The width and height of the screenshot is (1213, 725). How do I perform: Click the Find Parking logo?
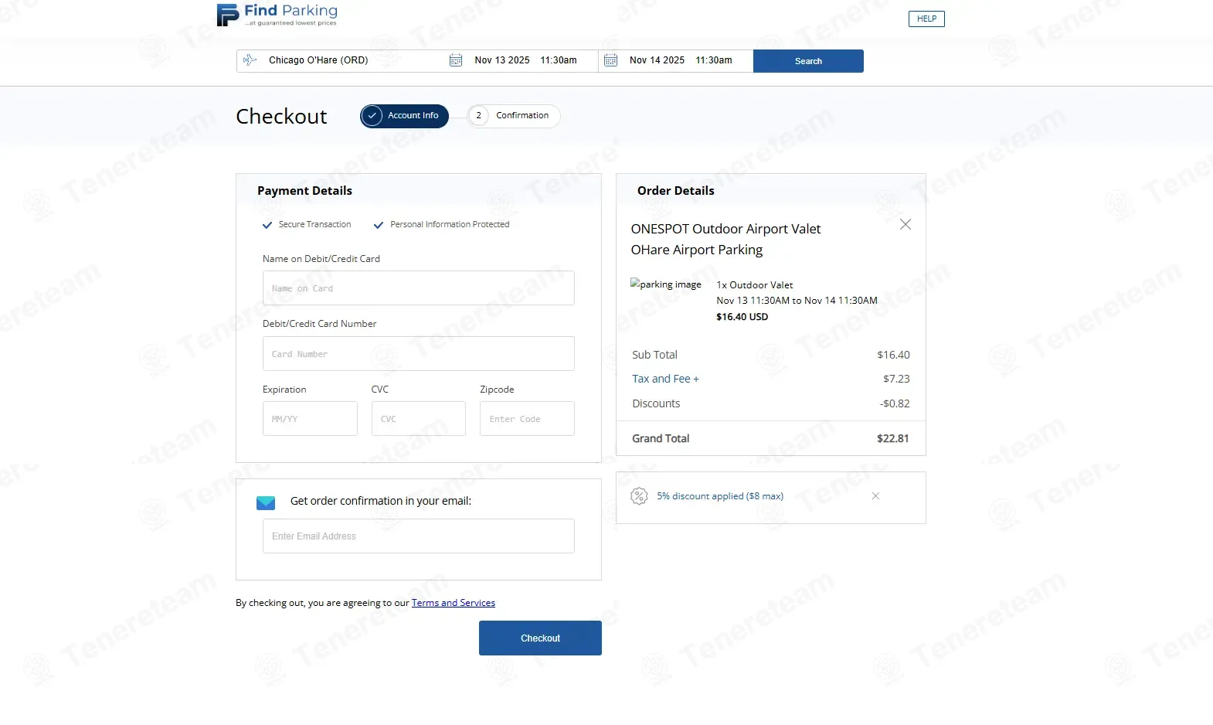pos(277,15)
